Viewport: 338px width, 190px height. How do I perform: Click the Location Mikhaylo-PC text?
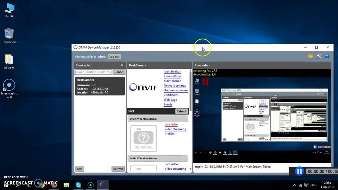(x=93, y=93)
